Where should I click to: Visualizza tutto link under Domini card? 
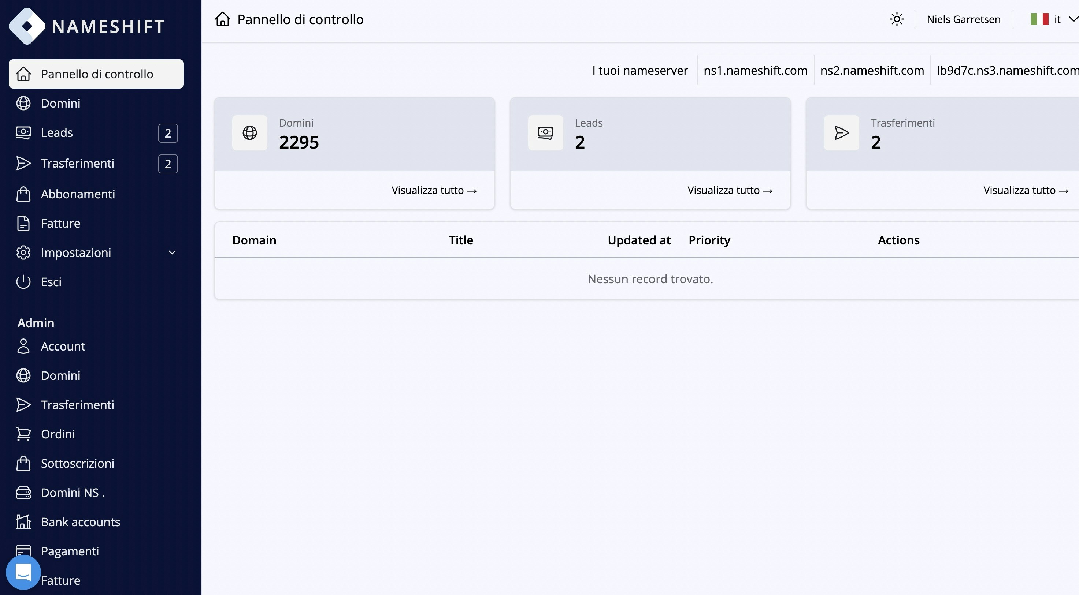[434, 190]
